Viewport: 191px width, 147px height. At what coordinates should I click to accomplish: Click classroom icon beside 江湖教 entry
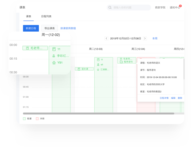pos(98,69)
